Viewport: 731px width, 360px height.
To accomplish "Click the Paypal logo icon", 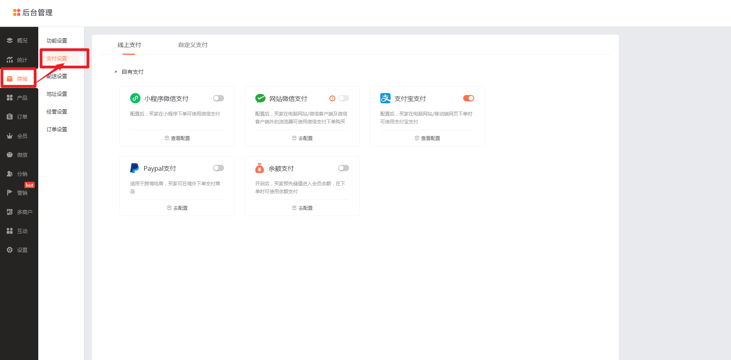I will pyautogui.click(x=135, y=168).
